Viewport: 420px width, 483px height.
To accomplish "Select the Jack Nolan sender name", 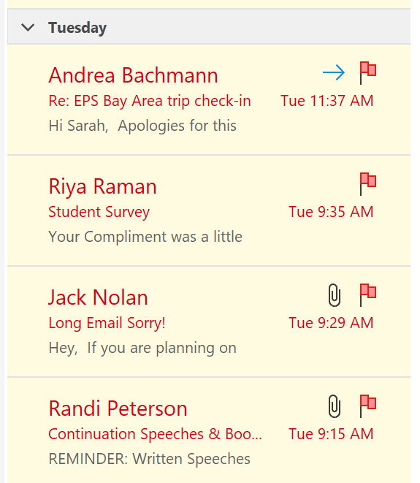I will point(98,297).
